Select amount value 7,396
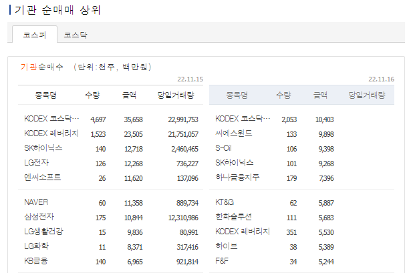Screen dimensions: 409x273 [x=326, y=178]
